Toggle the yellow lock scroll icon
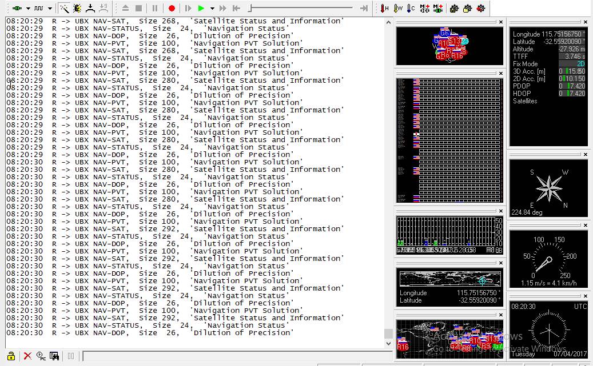This screenshot has height=366, width=593. [11, 356]
